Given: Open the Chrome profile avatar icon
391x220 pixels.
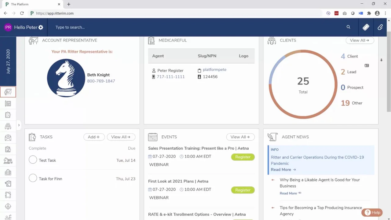Looking at the screenshot, I should point(377,13).
